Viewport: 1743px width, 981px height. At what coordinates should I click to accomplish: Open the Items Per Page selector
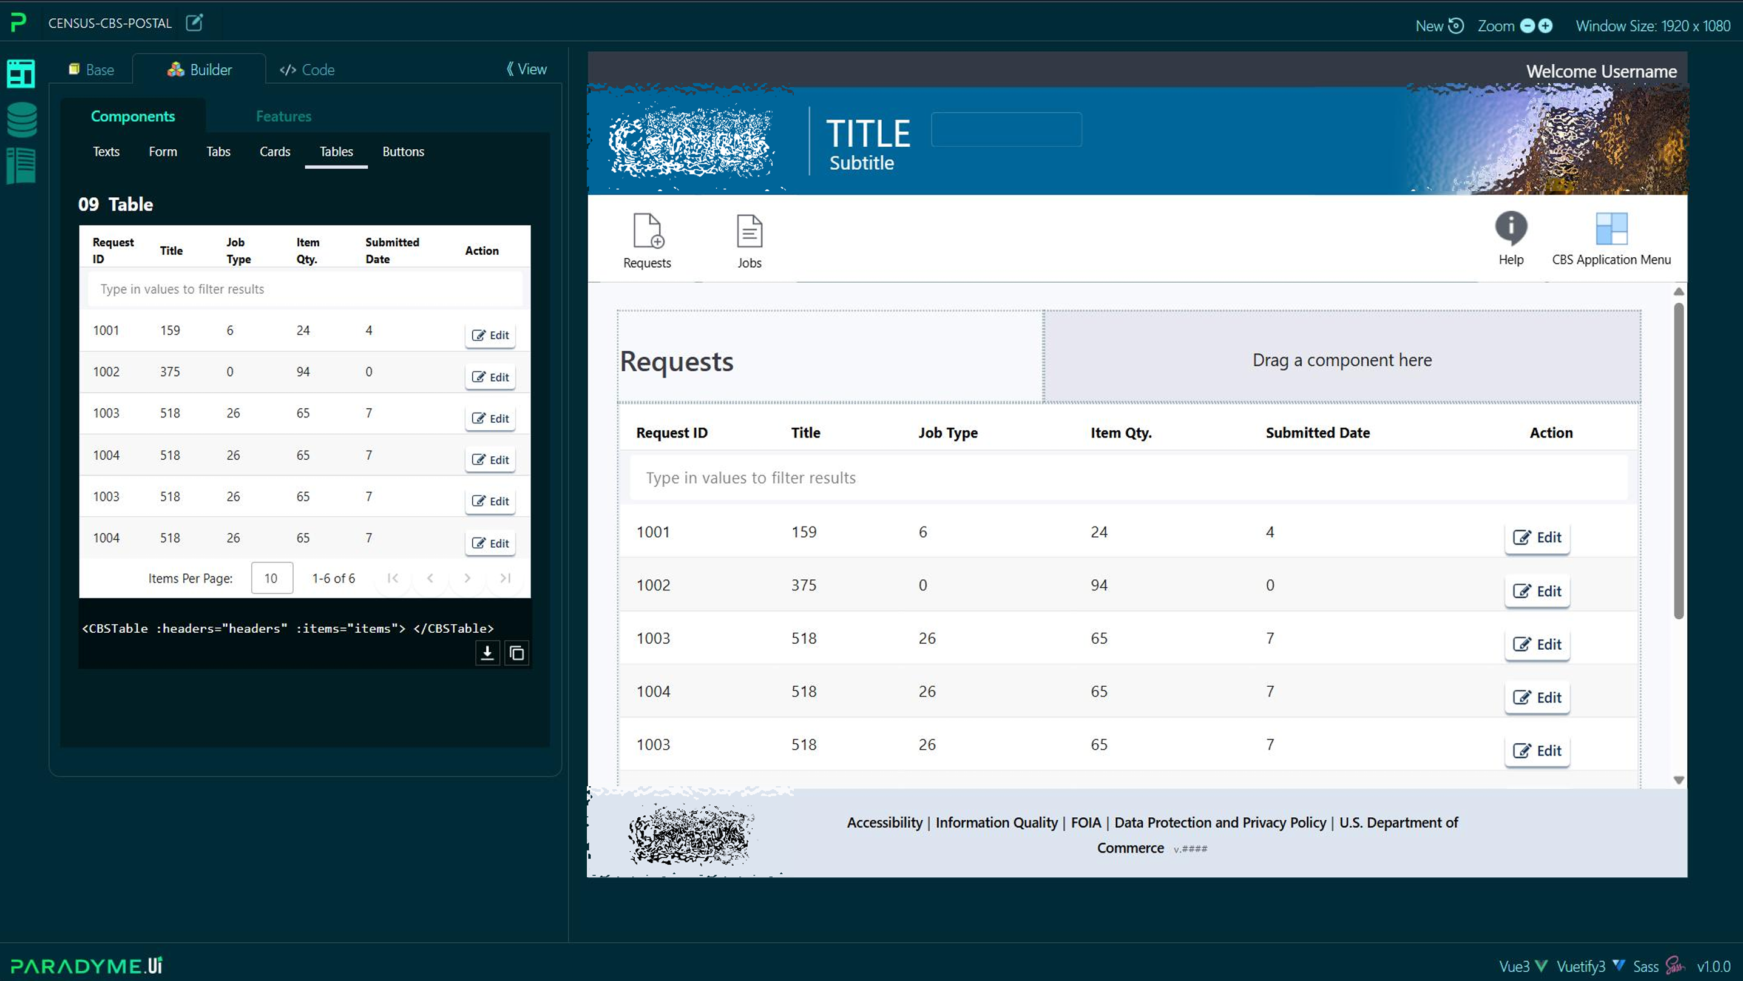[271, 578]
